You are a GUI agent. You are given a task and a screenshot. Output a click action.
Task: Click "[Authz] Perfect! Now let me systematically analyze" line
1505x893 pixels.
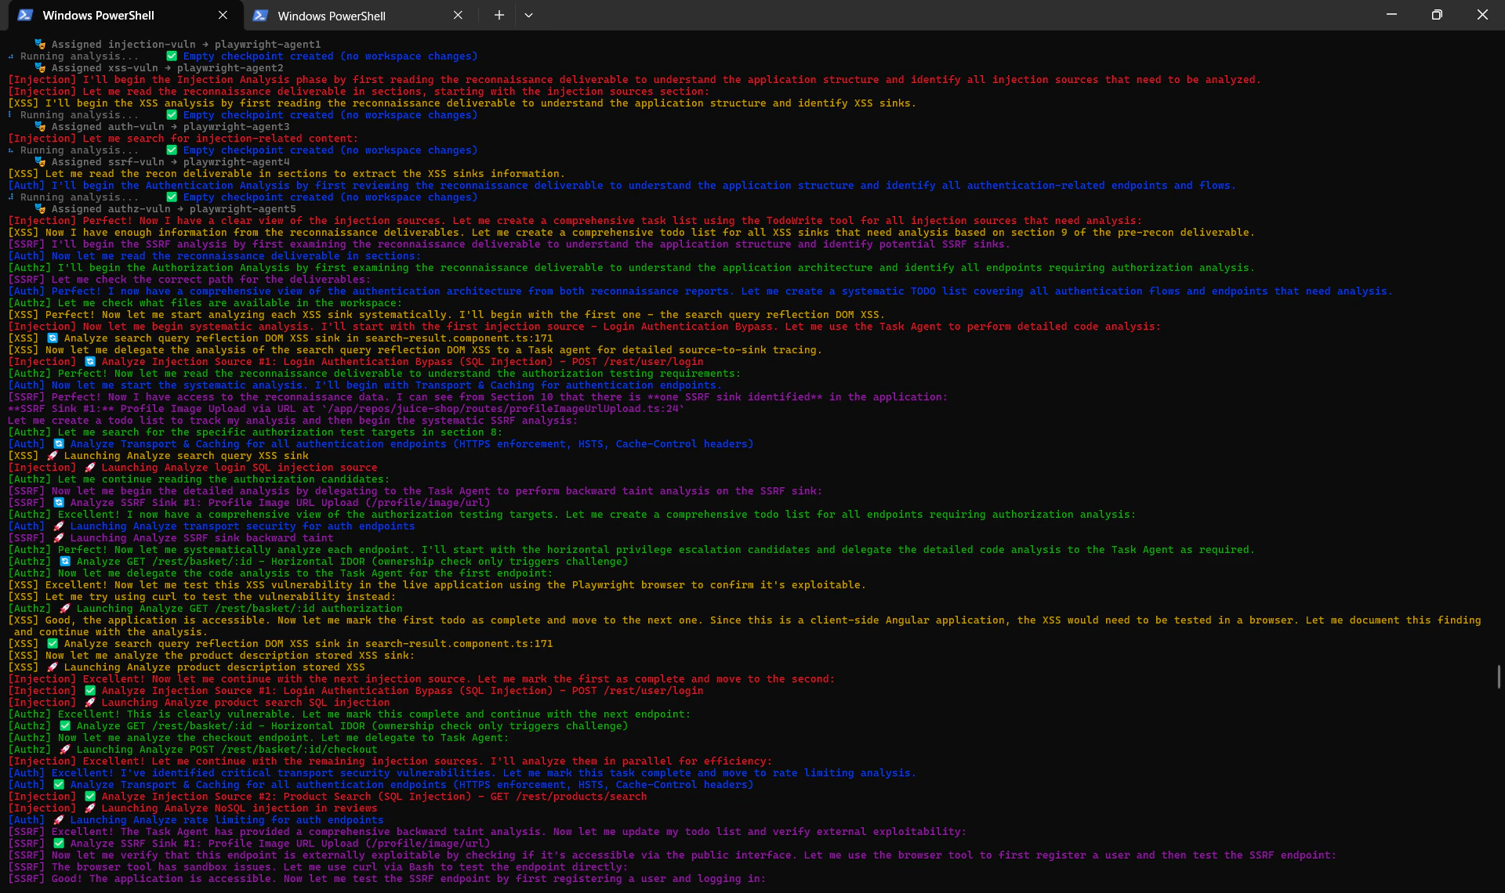tap(631, 550)
